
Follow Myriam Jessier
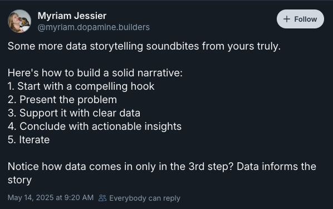300,19
